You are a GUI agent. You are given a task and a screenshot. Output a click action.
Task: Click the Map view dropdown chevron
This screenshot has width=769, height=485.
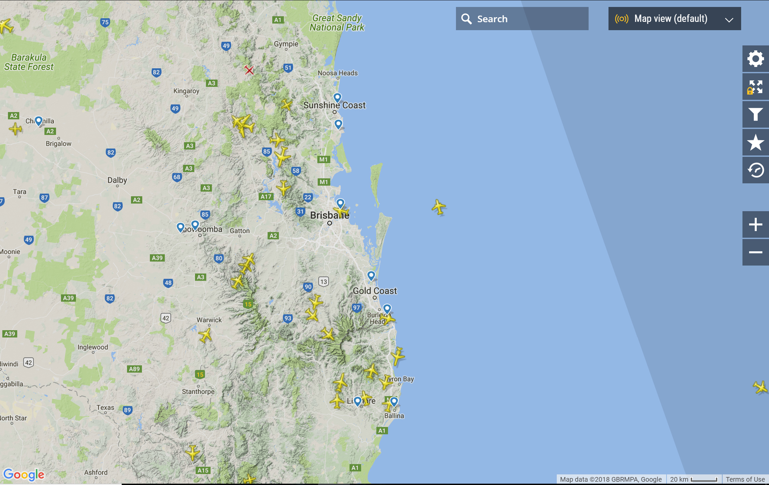click(x=729, y=20)
